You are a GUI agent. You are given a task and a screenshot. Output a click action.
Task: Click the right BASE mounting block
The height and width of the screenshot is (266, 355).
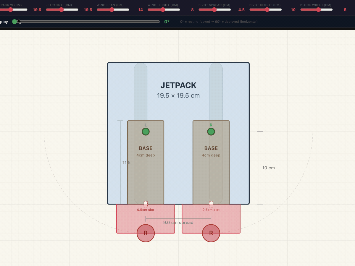tap(211, 163)
